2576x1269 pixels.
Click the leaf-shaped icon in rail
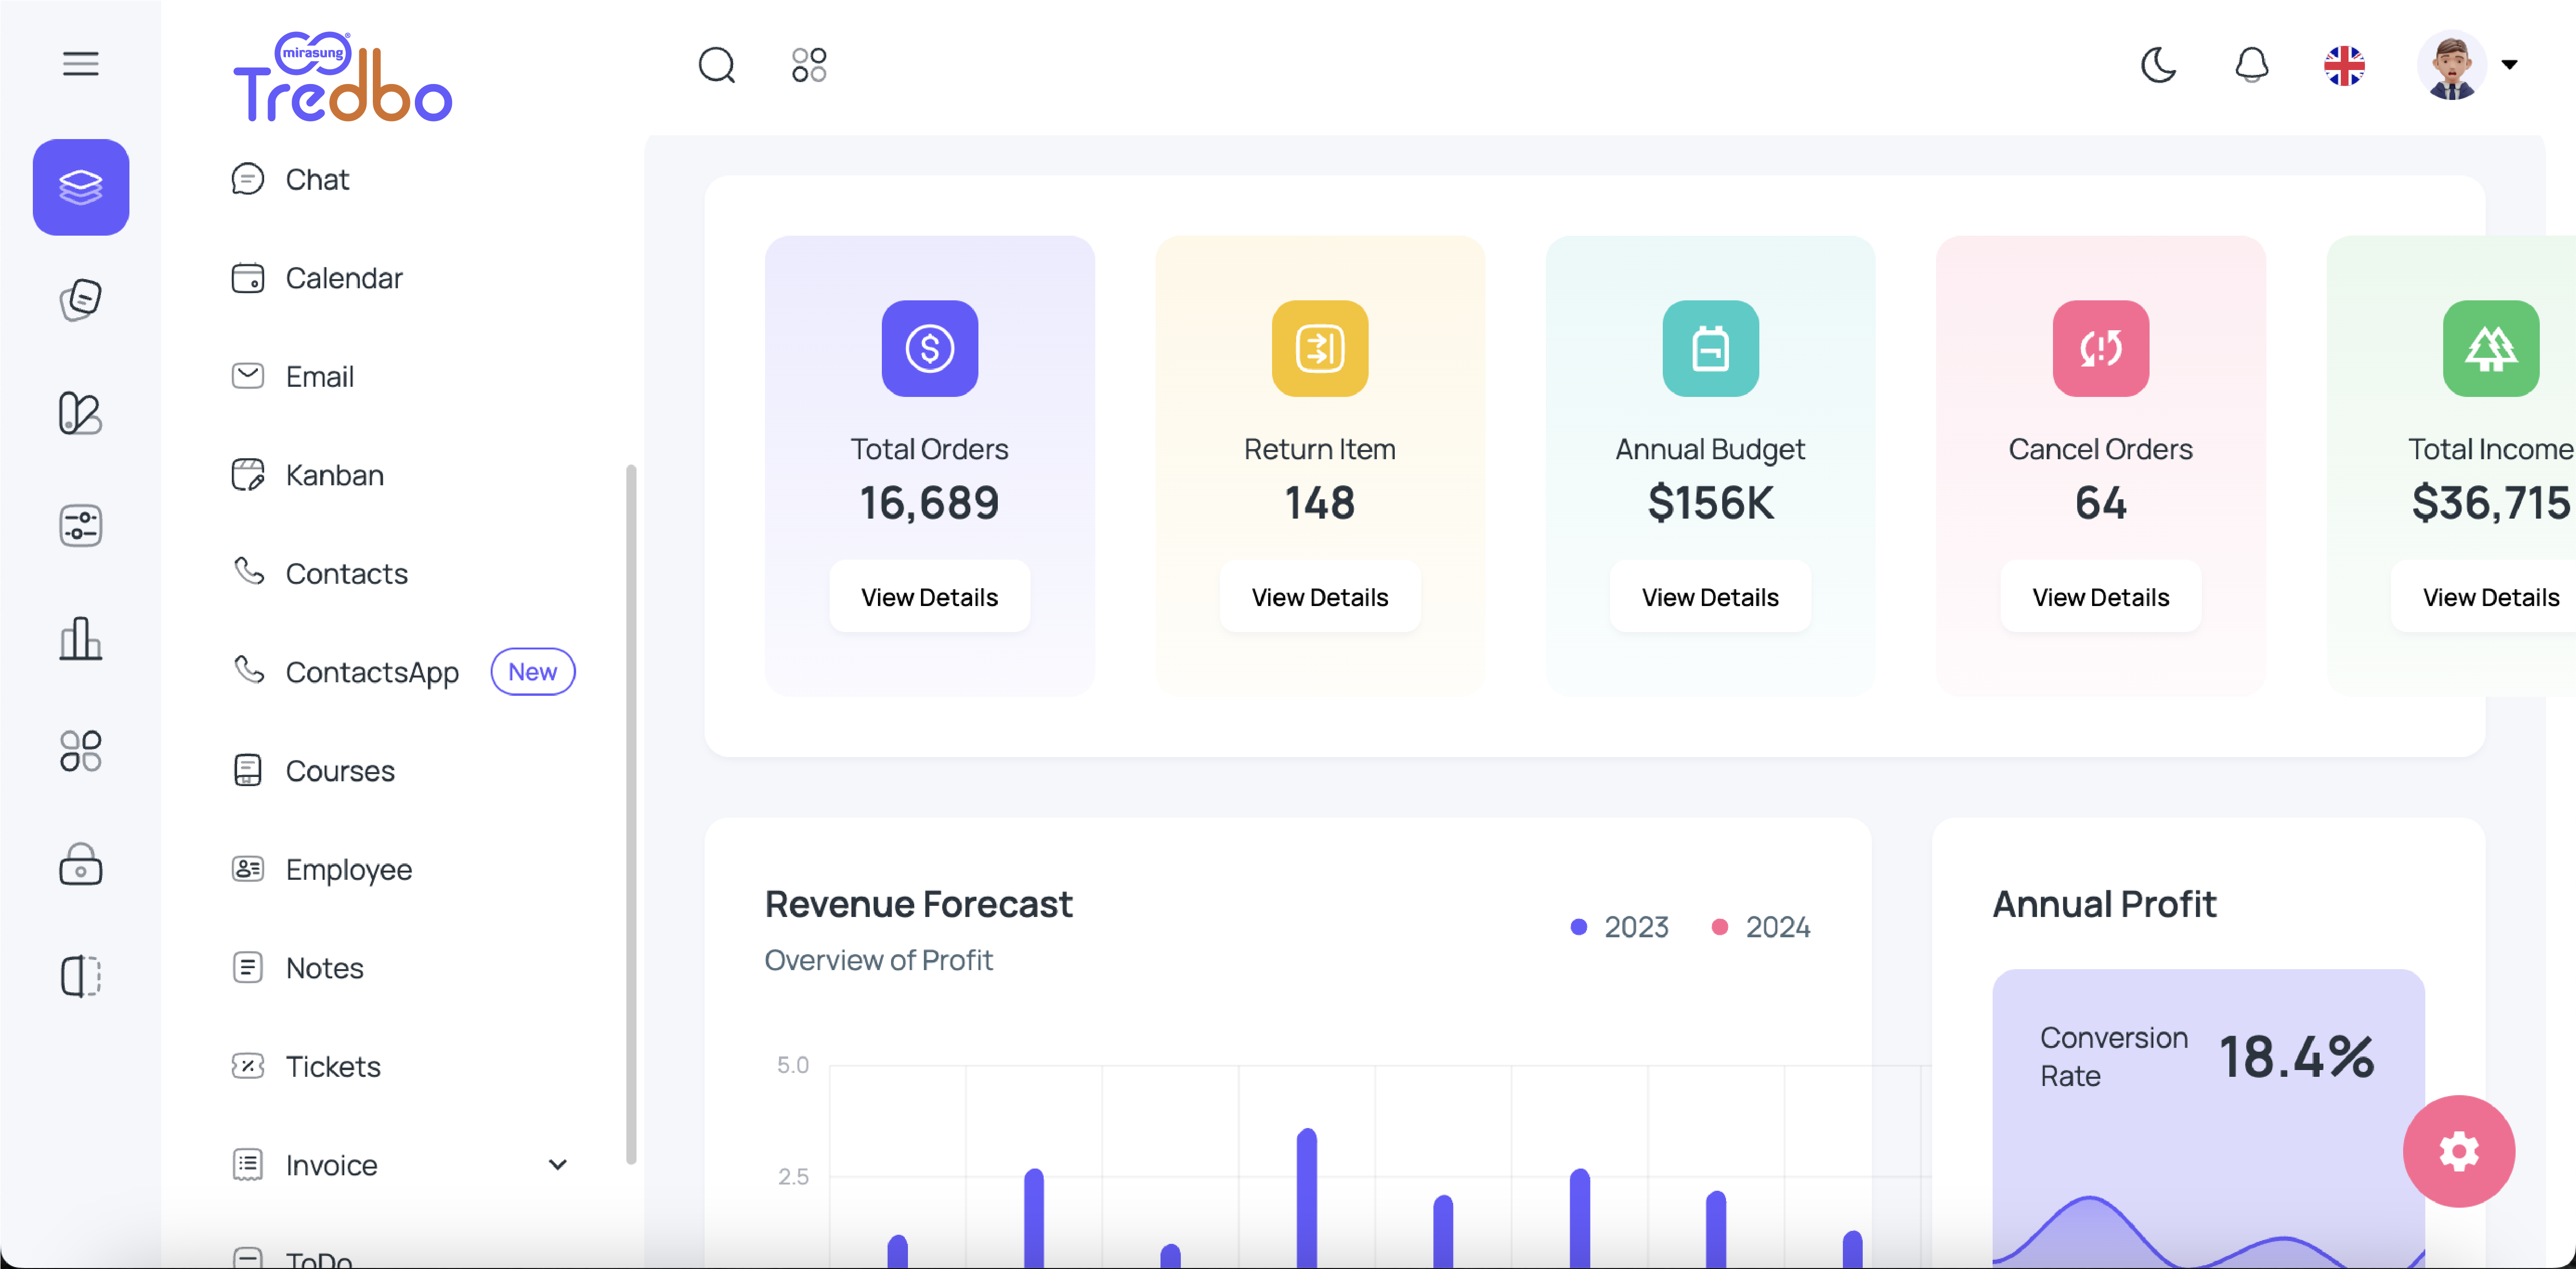click(81, 412)
